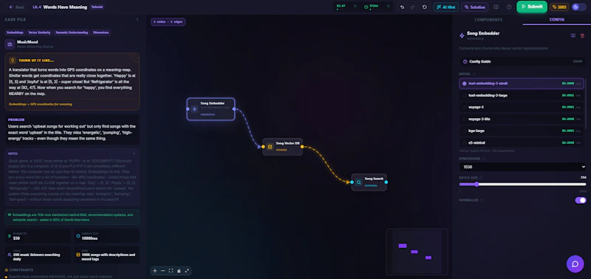Viewport: 591px width, 279px height.
Task: Delete the Song Embedder component
Action: tap(582, 35)
